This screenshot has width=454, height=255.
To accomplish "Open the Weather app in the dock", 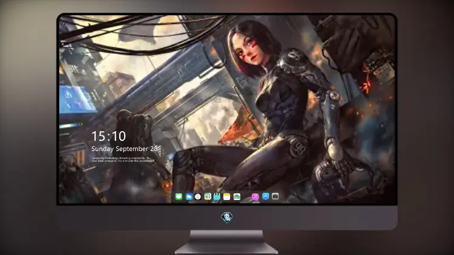I will 188,196.
